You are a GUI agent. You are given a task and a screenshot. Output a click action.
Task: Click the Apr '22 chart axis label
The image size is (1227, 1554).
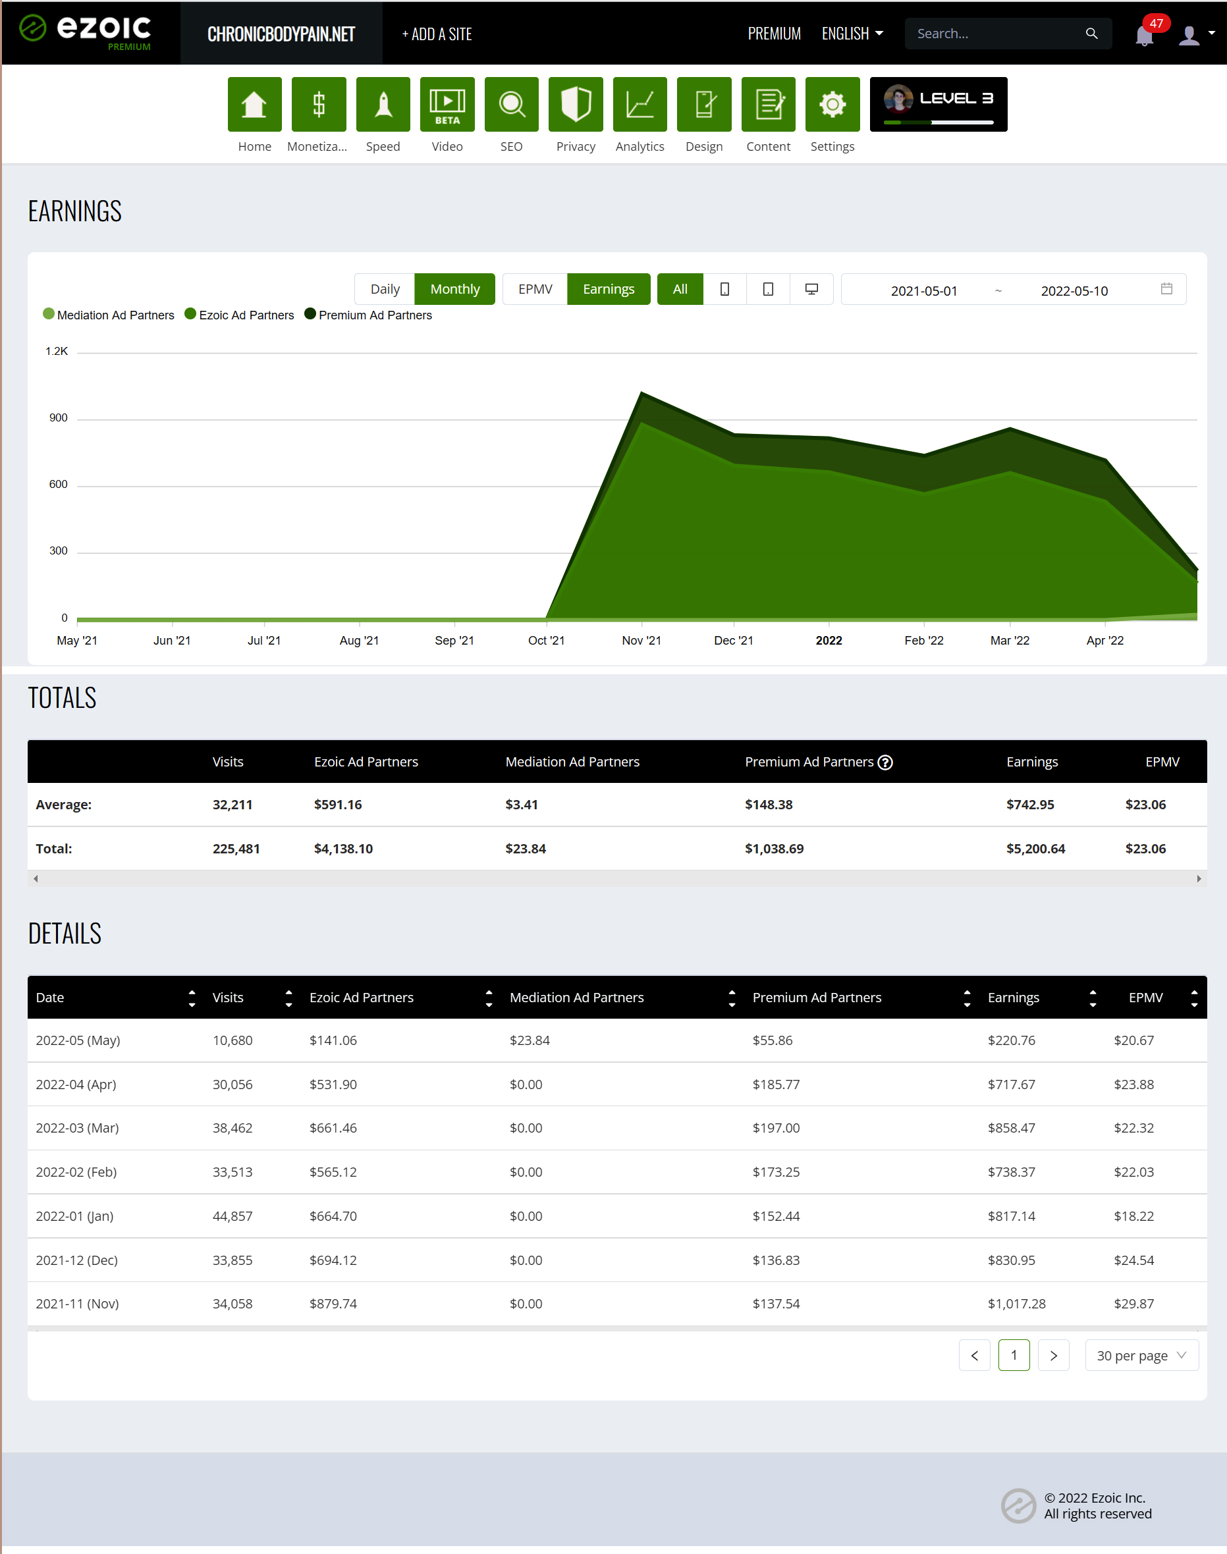1105,641
